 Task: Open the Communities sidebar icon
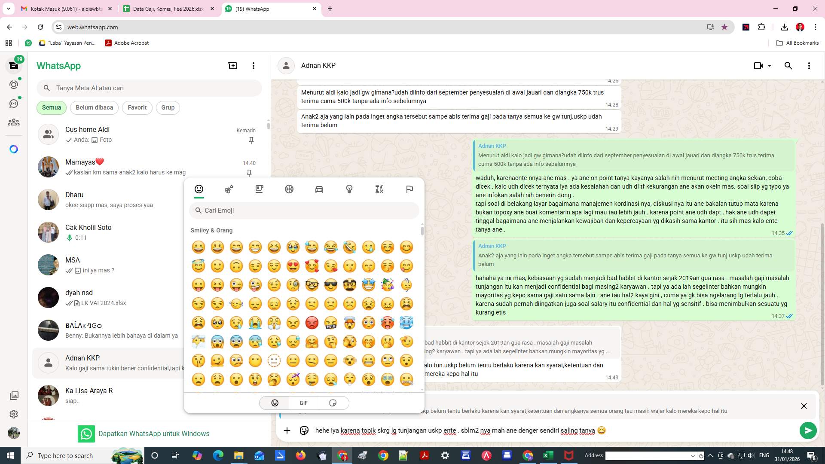(x=14, y=122)
